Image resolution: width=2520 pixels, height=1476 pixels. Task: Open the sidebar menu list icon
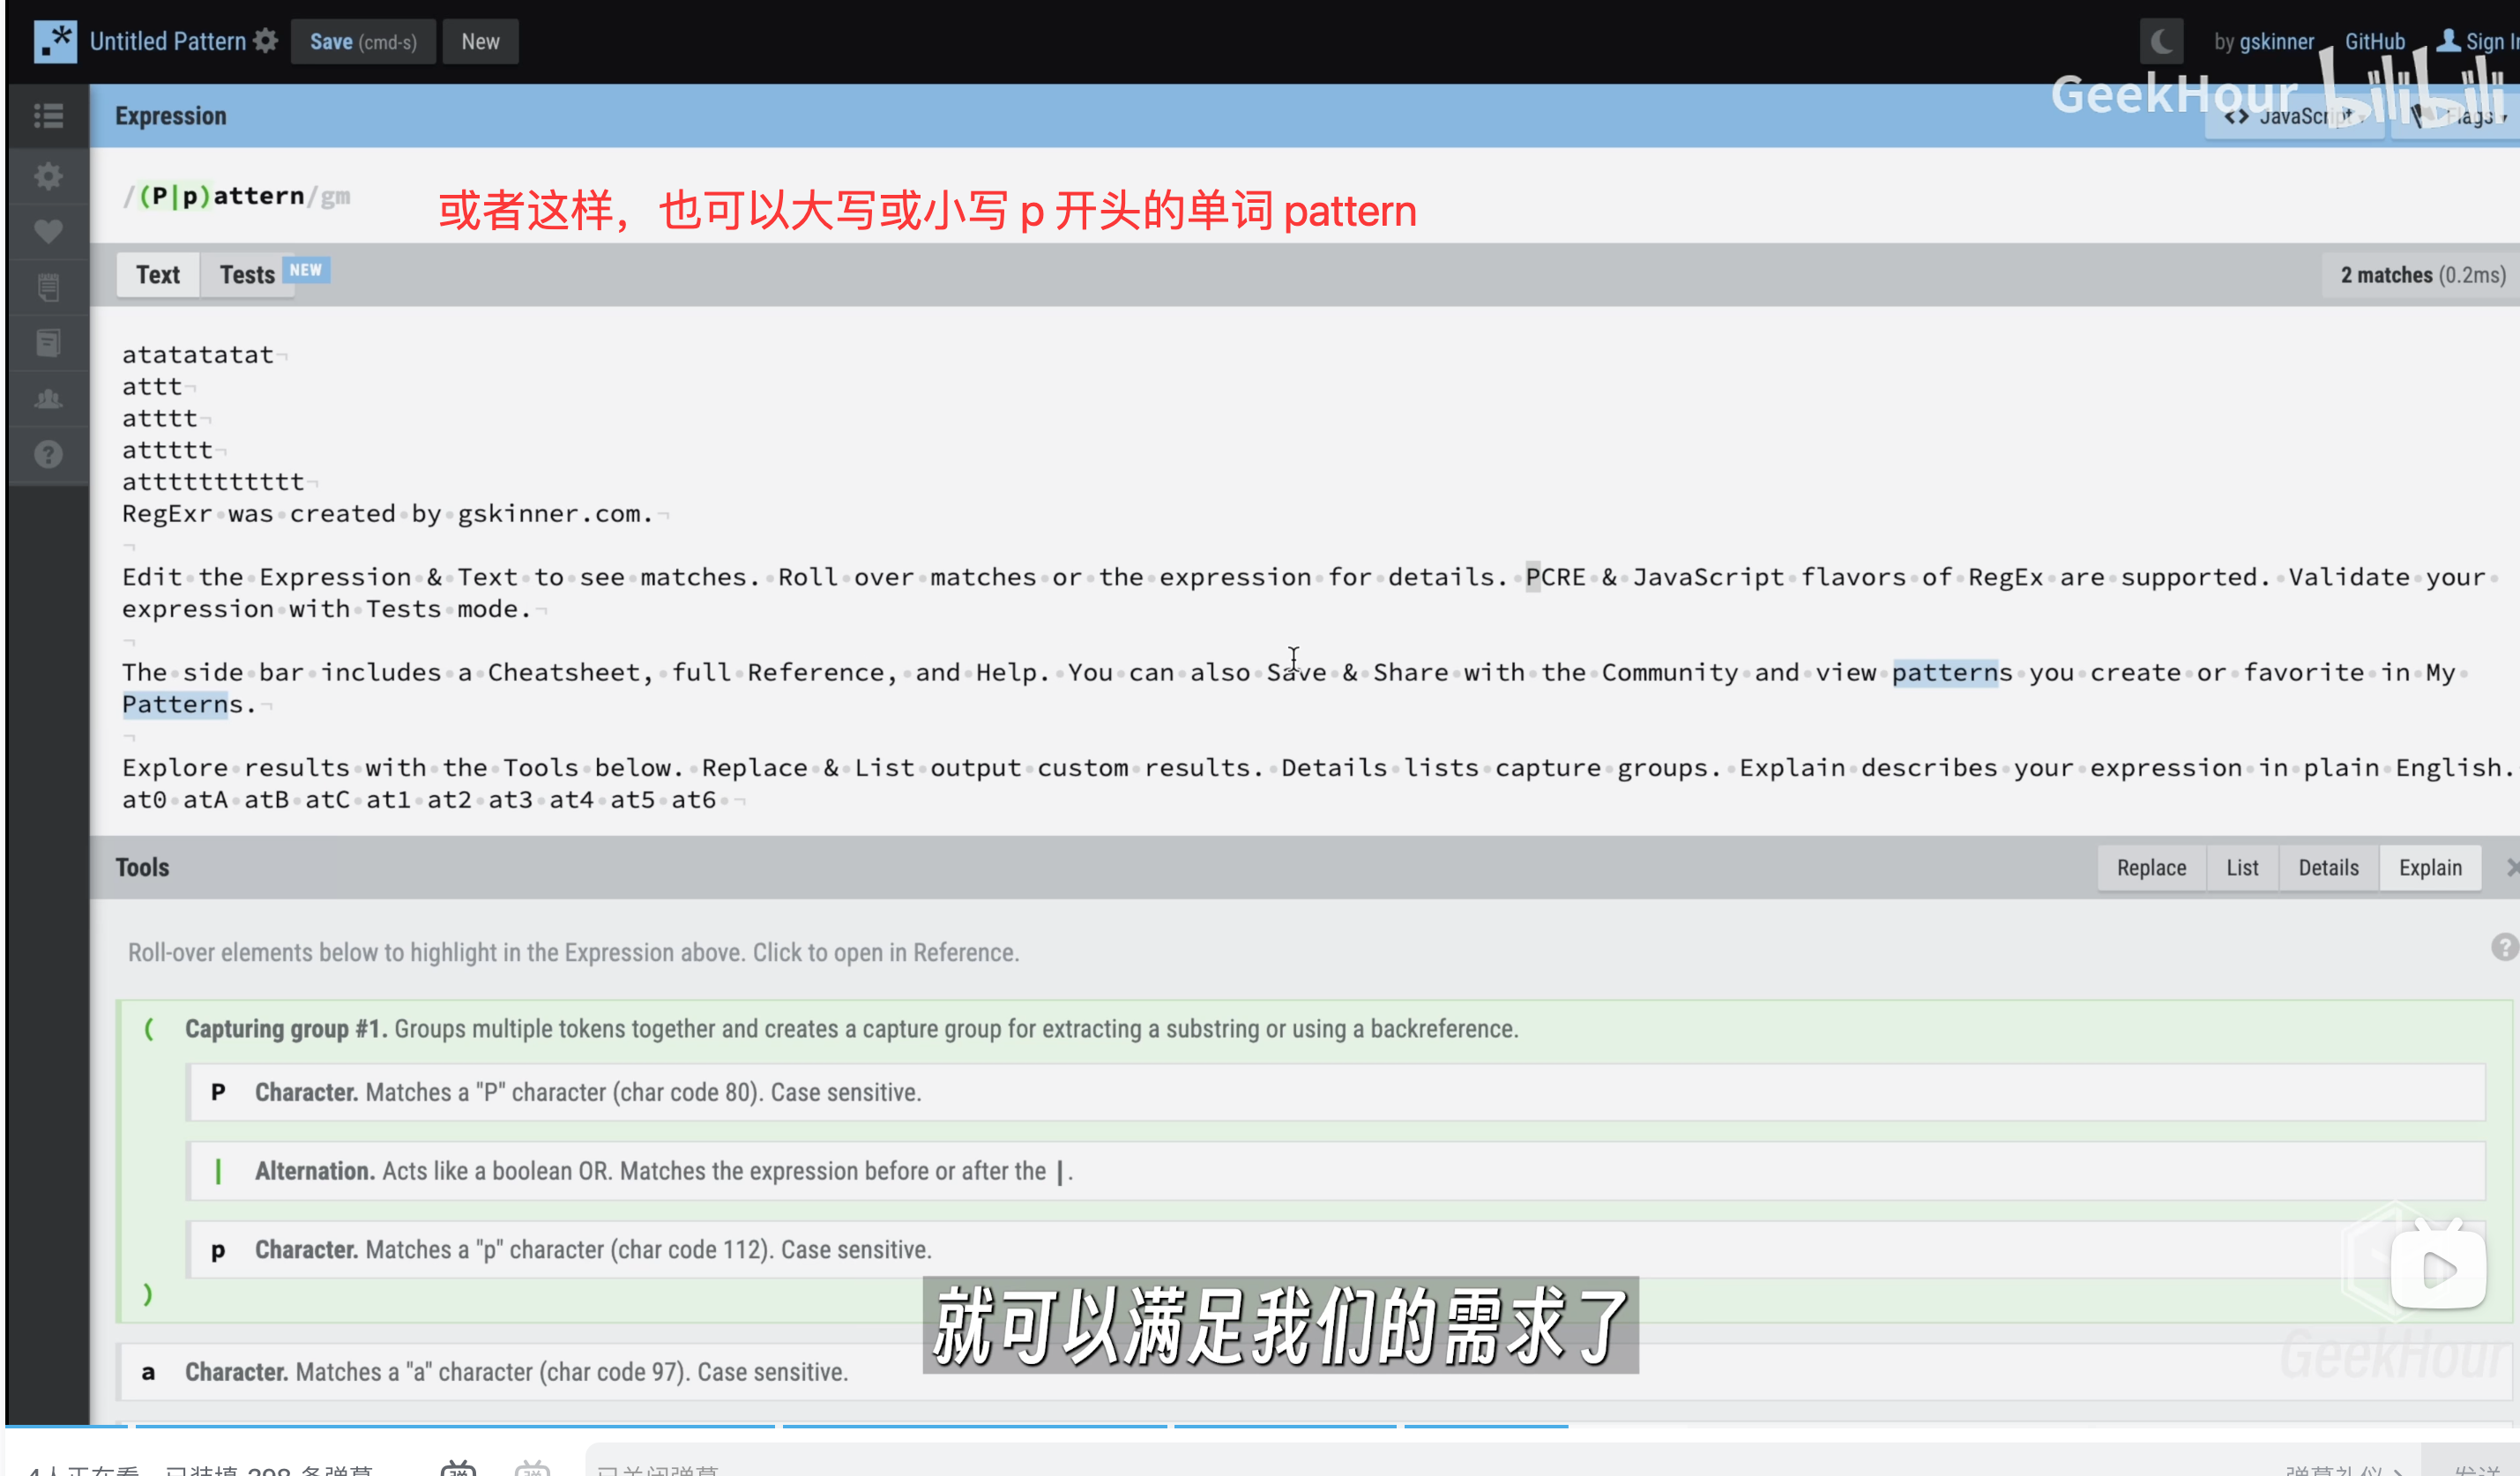tap(48, 116)
